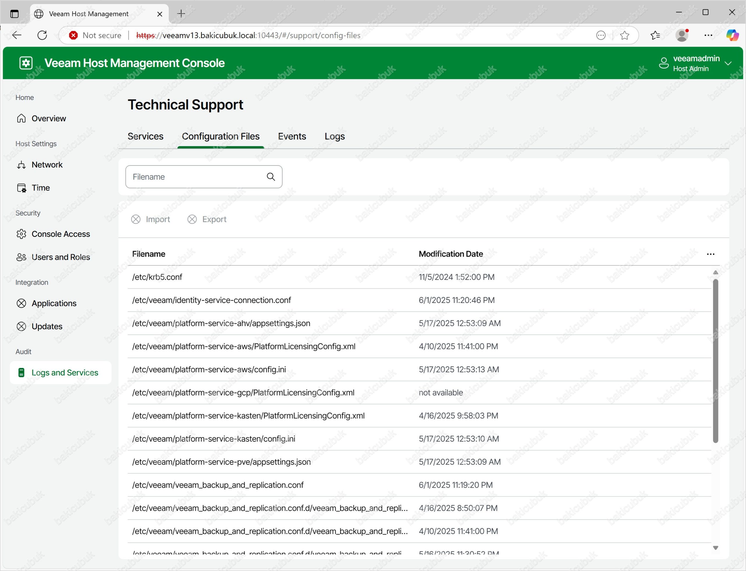Expand the veeamadmin account dropdown chevron
This screenshot has width=746, height=571.
click(728, 64)
